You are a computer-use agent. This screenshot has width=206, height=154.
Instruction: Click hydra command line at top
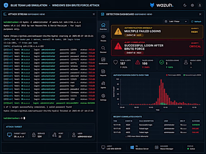[x=42, y=22]
